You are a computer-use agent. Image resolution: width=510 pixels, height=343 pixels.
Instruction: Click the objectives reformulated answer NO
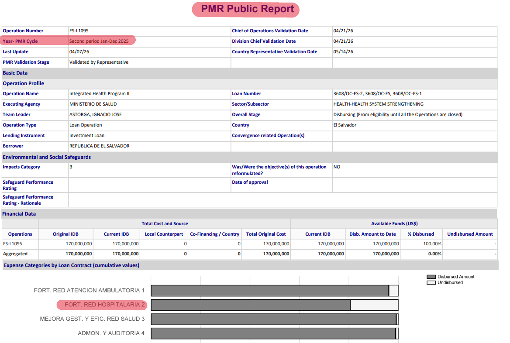[x=337, y=167]
